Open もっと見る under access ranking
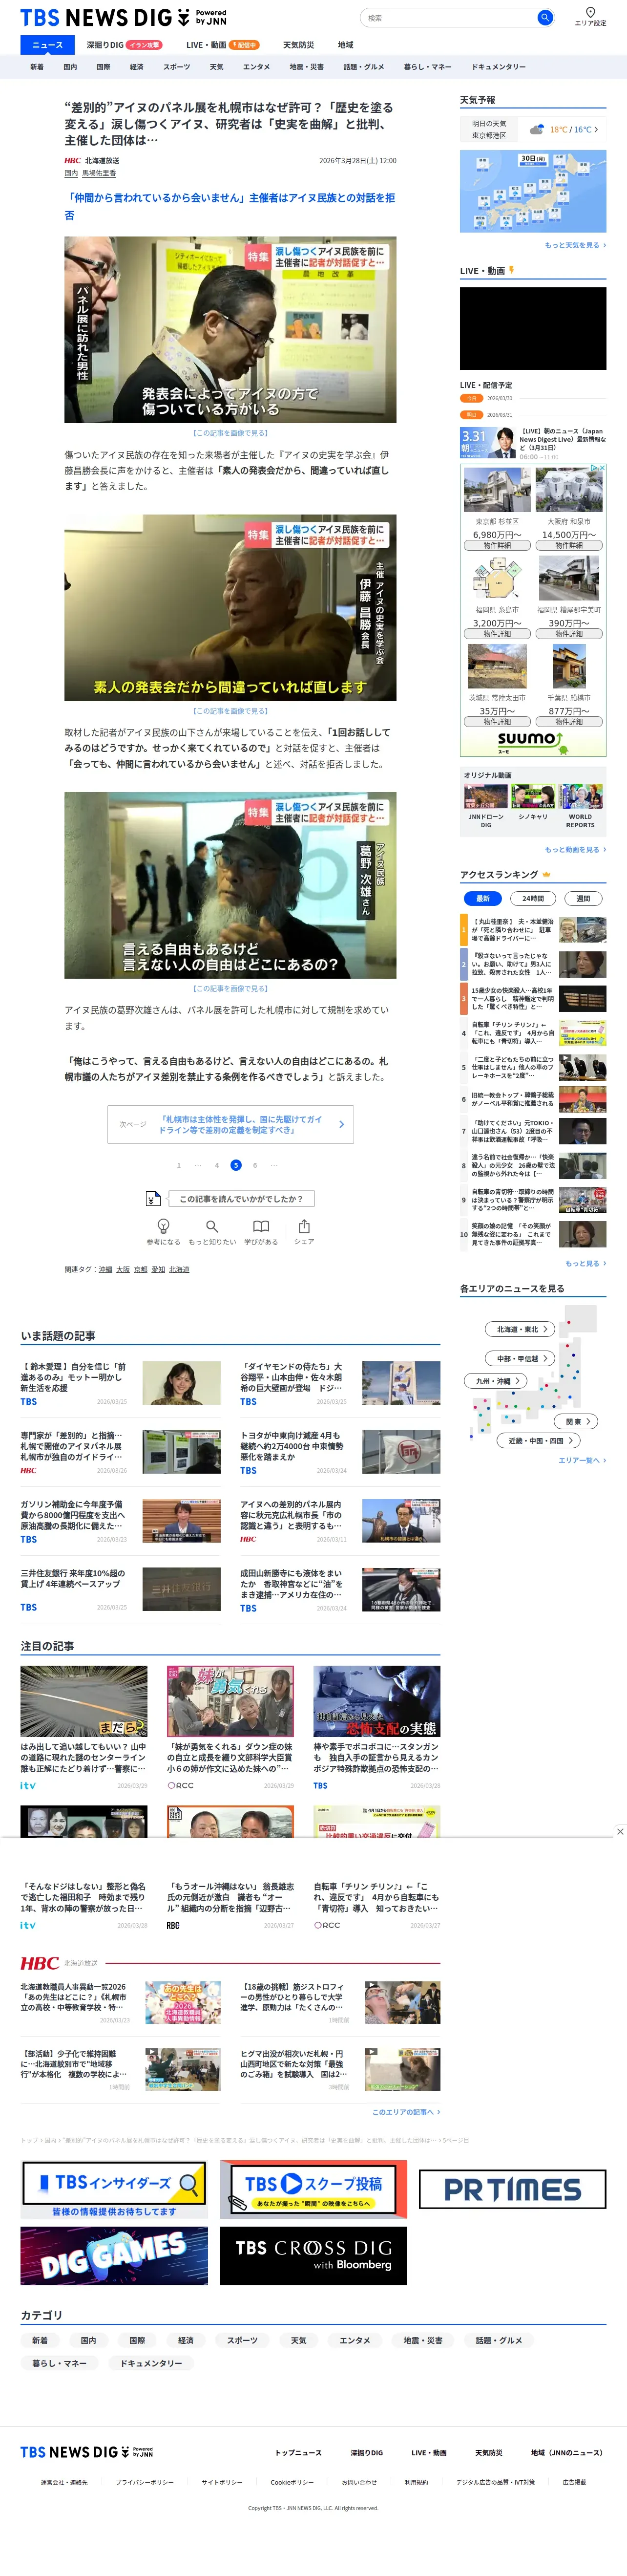The width and height of the screenshot is (627, 2576). pos(585,1263)
